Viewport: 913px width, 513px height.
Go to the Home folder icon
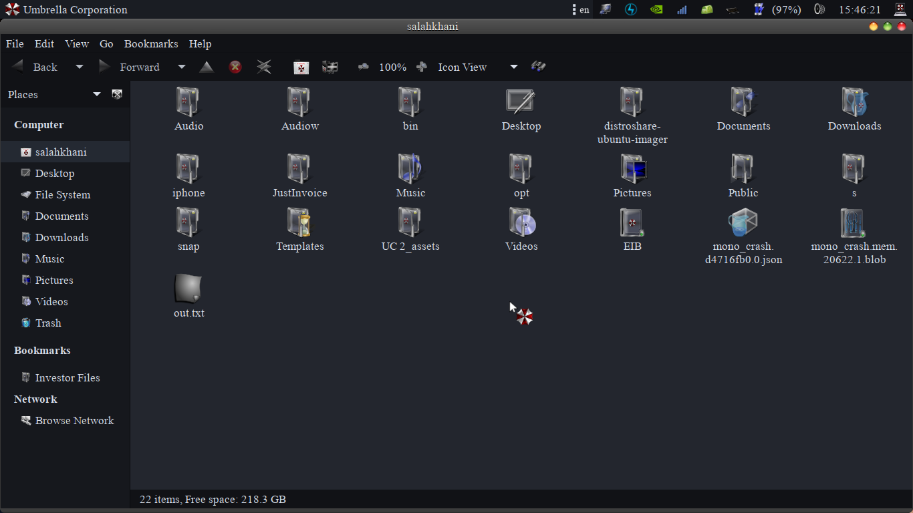coord(301,67)
